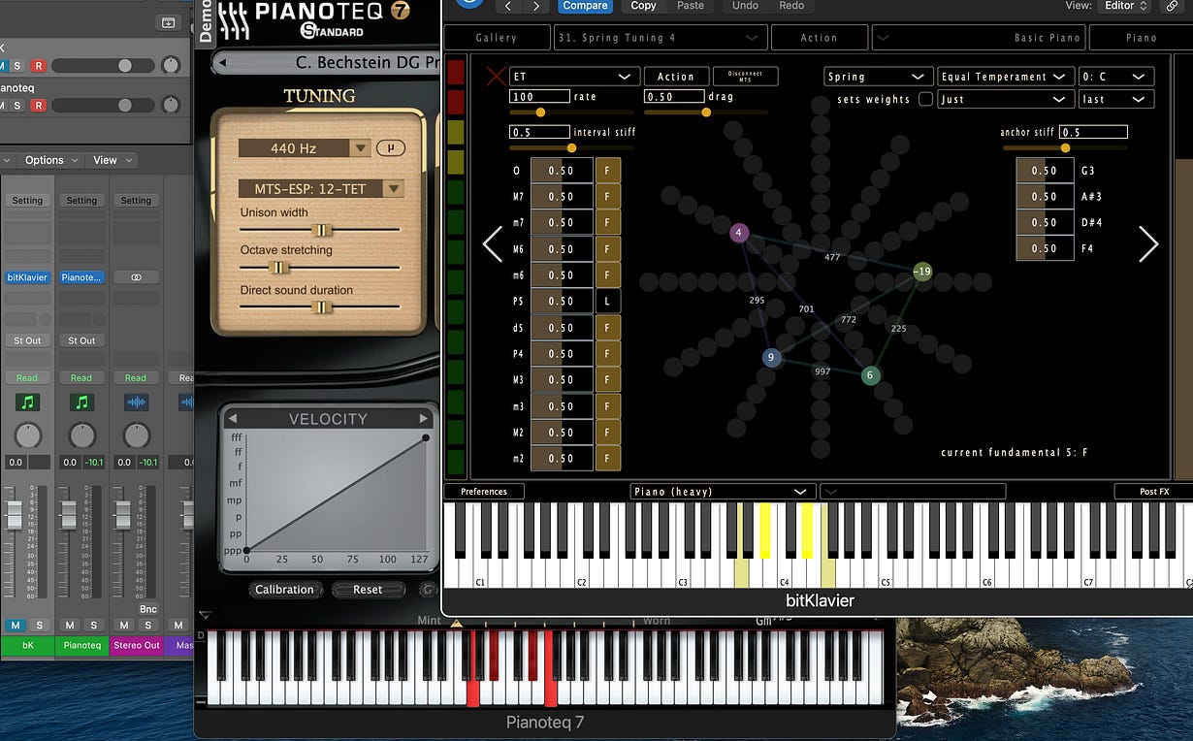This screenshot has height=741, width=1193.
Task: Click the Demo tab on Pianoteq edge
Action: [205, 23]
